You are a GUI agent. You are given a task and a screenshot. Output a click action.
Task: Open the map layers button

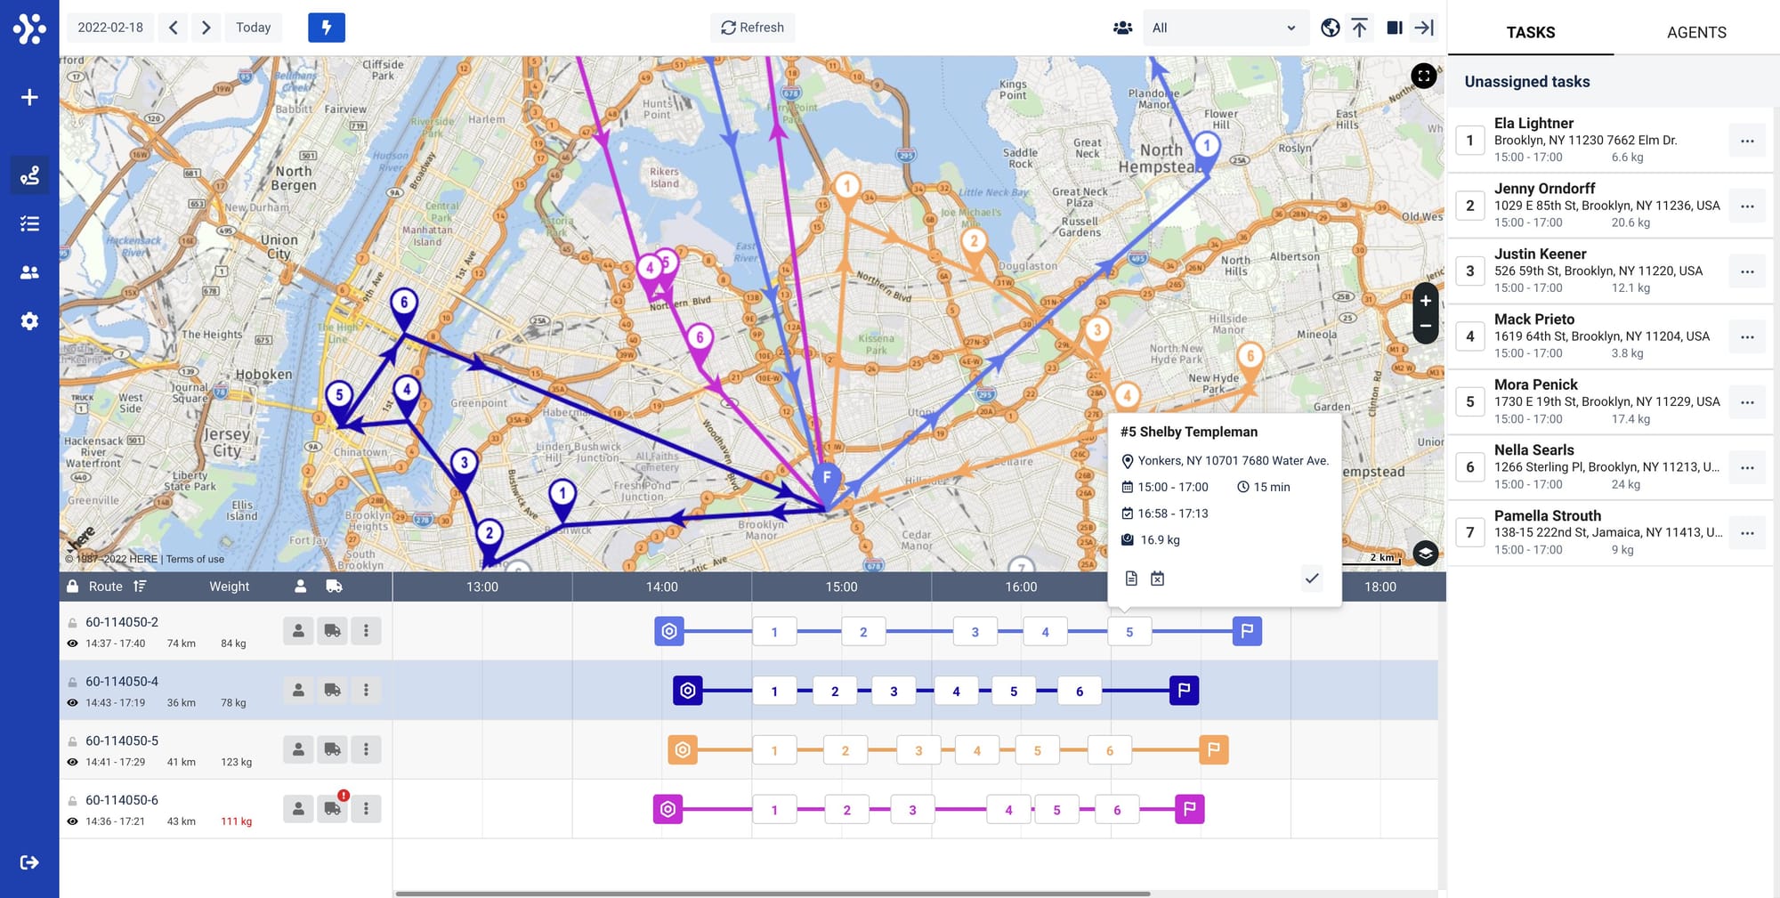coord(1426,554)
